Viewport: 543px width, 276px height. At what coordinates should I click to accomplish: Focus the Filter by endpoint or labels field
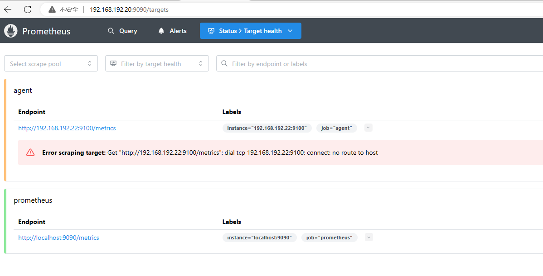coord(379,64)
